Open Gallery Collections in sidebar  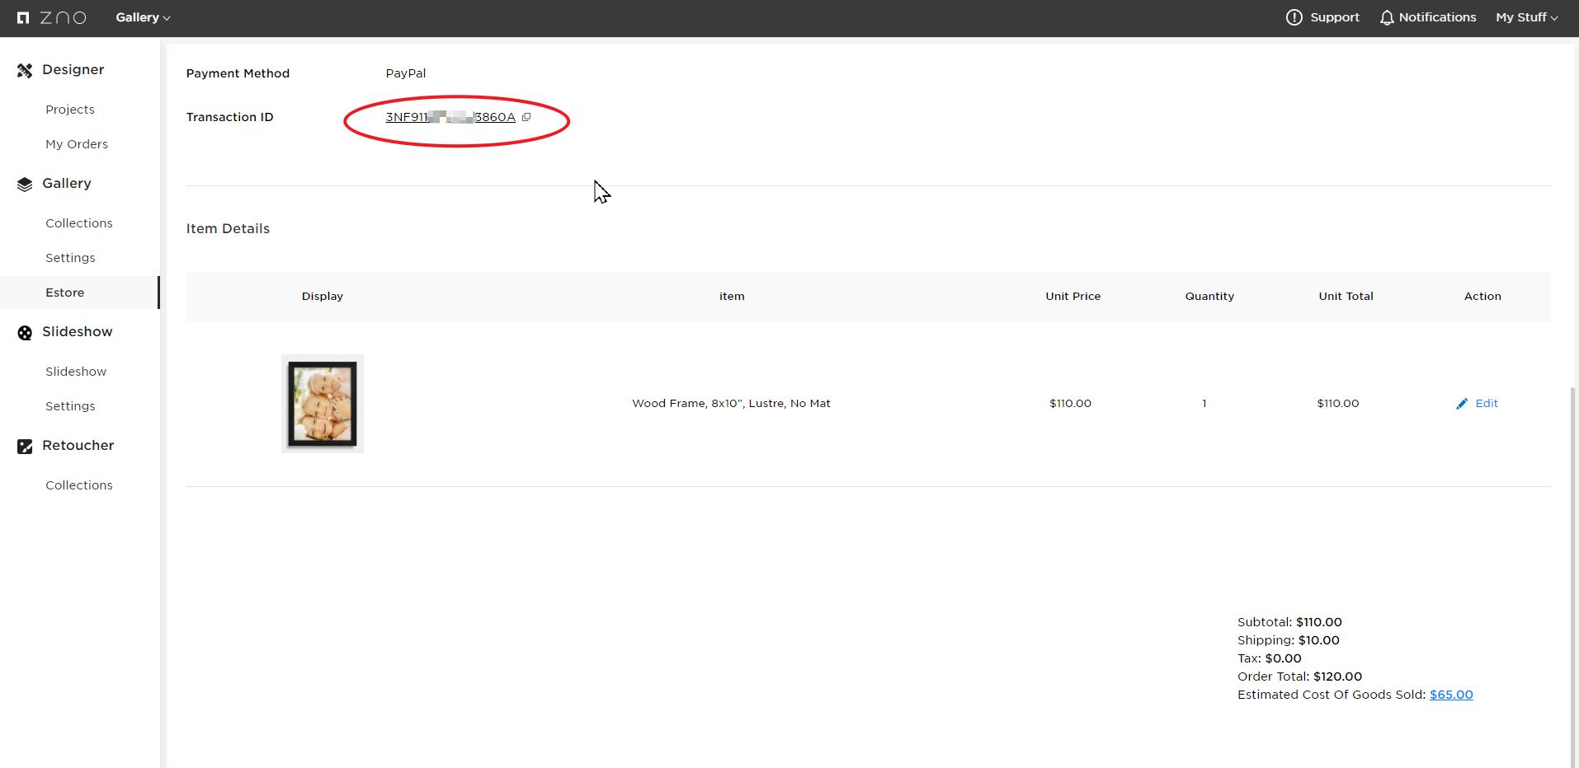(x=79, y=223)
